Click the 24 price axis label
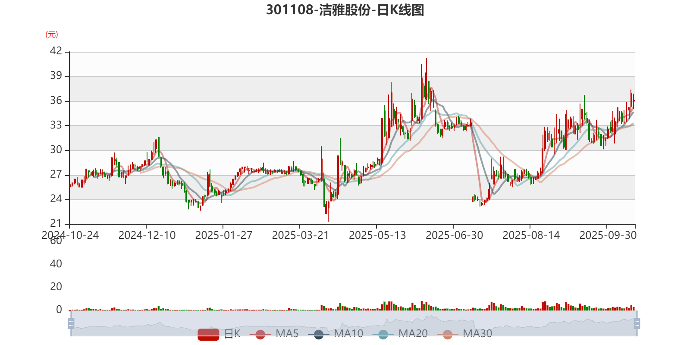Screen dimensions: 690x345 56,199
